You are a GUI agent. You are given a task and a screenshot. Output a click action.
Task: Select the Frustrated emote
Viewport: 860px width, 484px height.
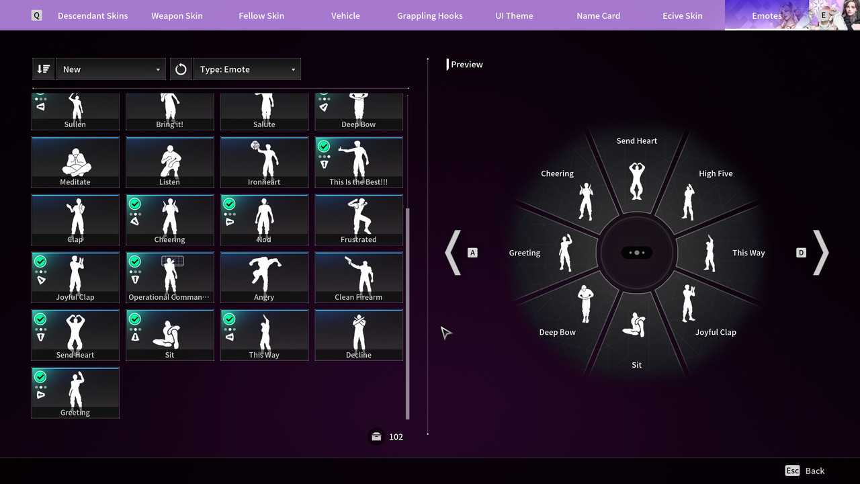359,220
